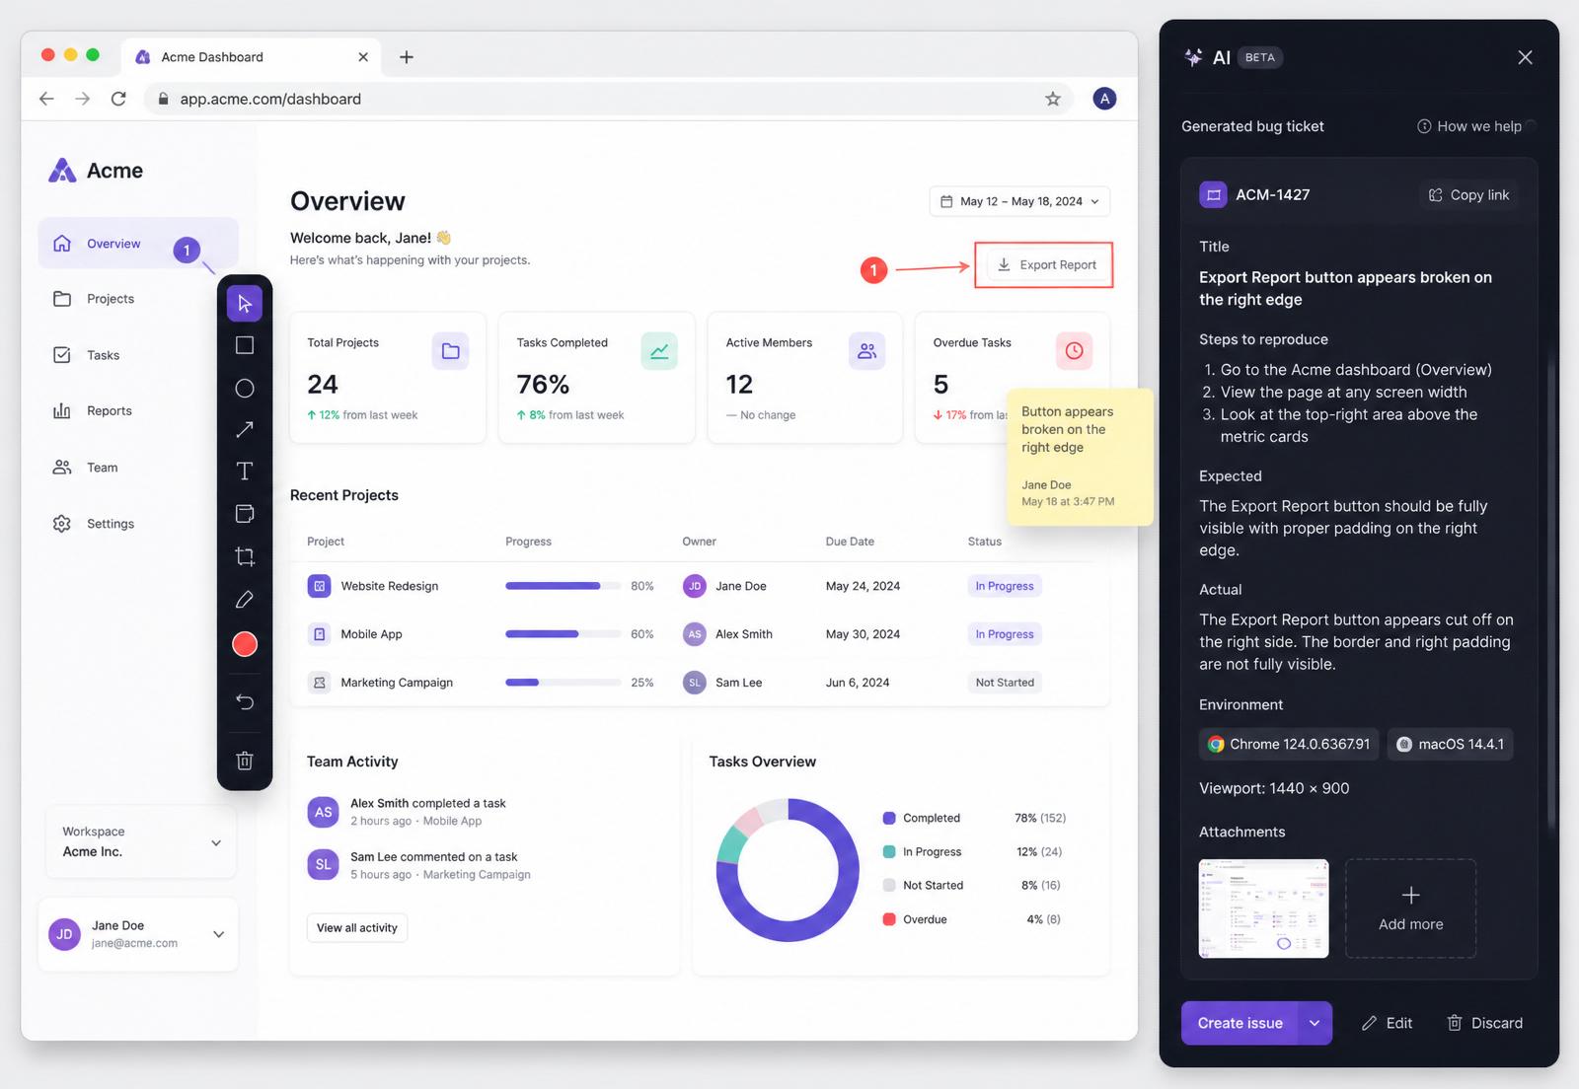Open Reports in the sidebar
1579x1089 pixels.
(x=109, y=411)
